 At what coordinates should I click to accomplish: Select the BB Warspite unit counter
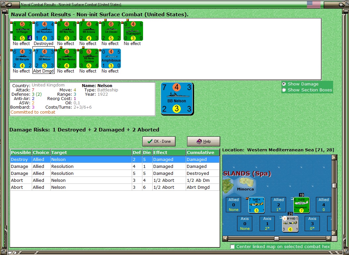pyautogui.click(x=22, y=59)
